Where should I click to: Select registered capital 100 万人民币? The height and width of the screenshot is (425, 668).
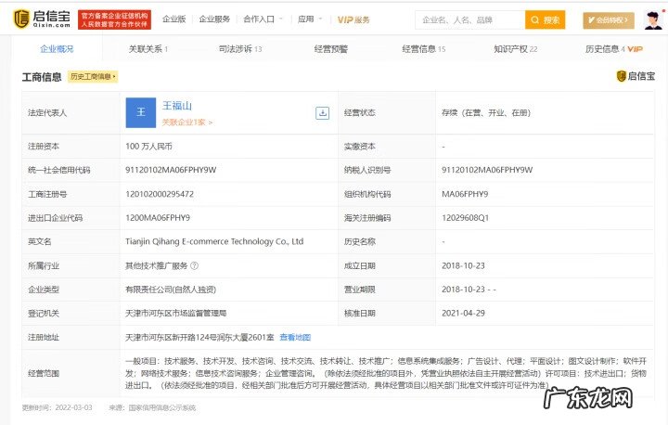click(148, 147)
